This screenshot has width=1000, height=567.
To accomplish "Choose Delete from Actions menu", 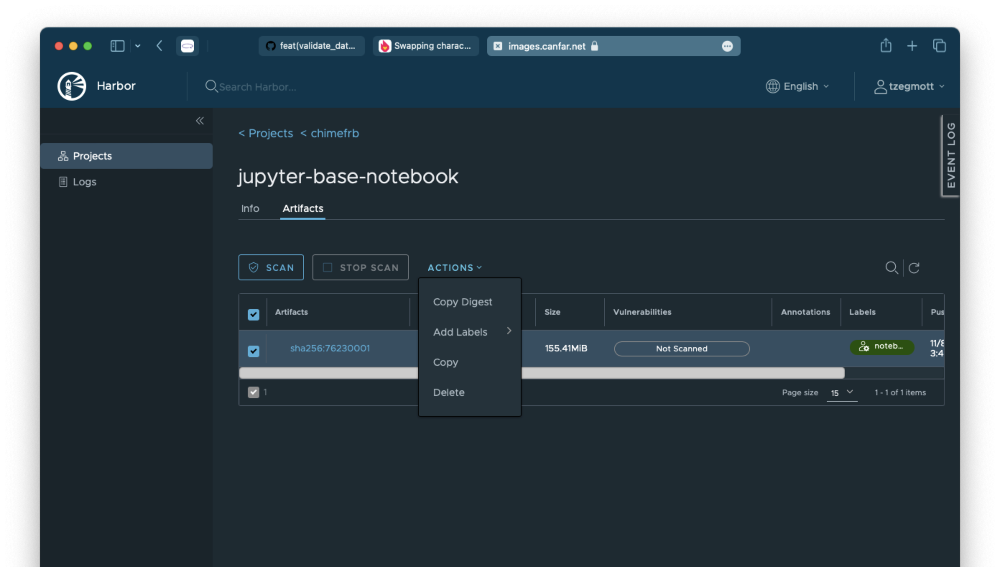I will click(x=448, y=392).
